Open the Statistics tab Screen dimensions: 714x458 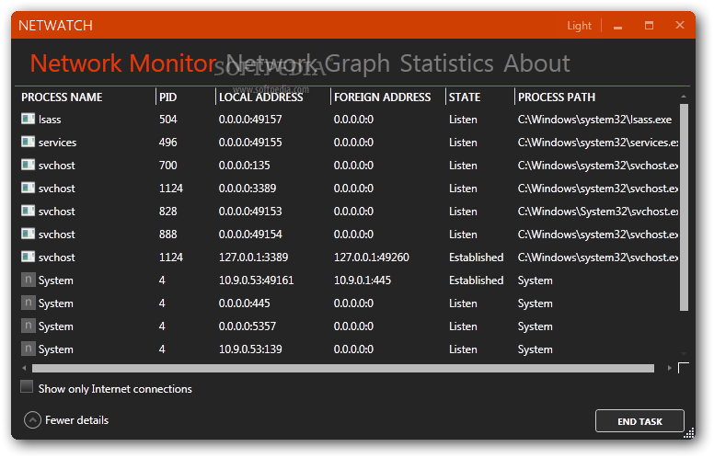tap(446, 63)
